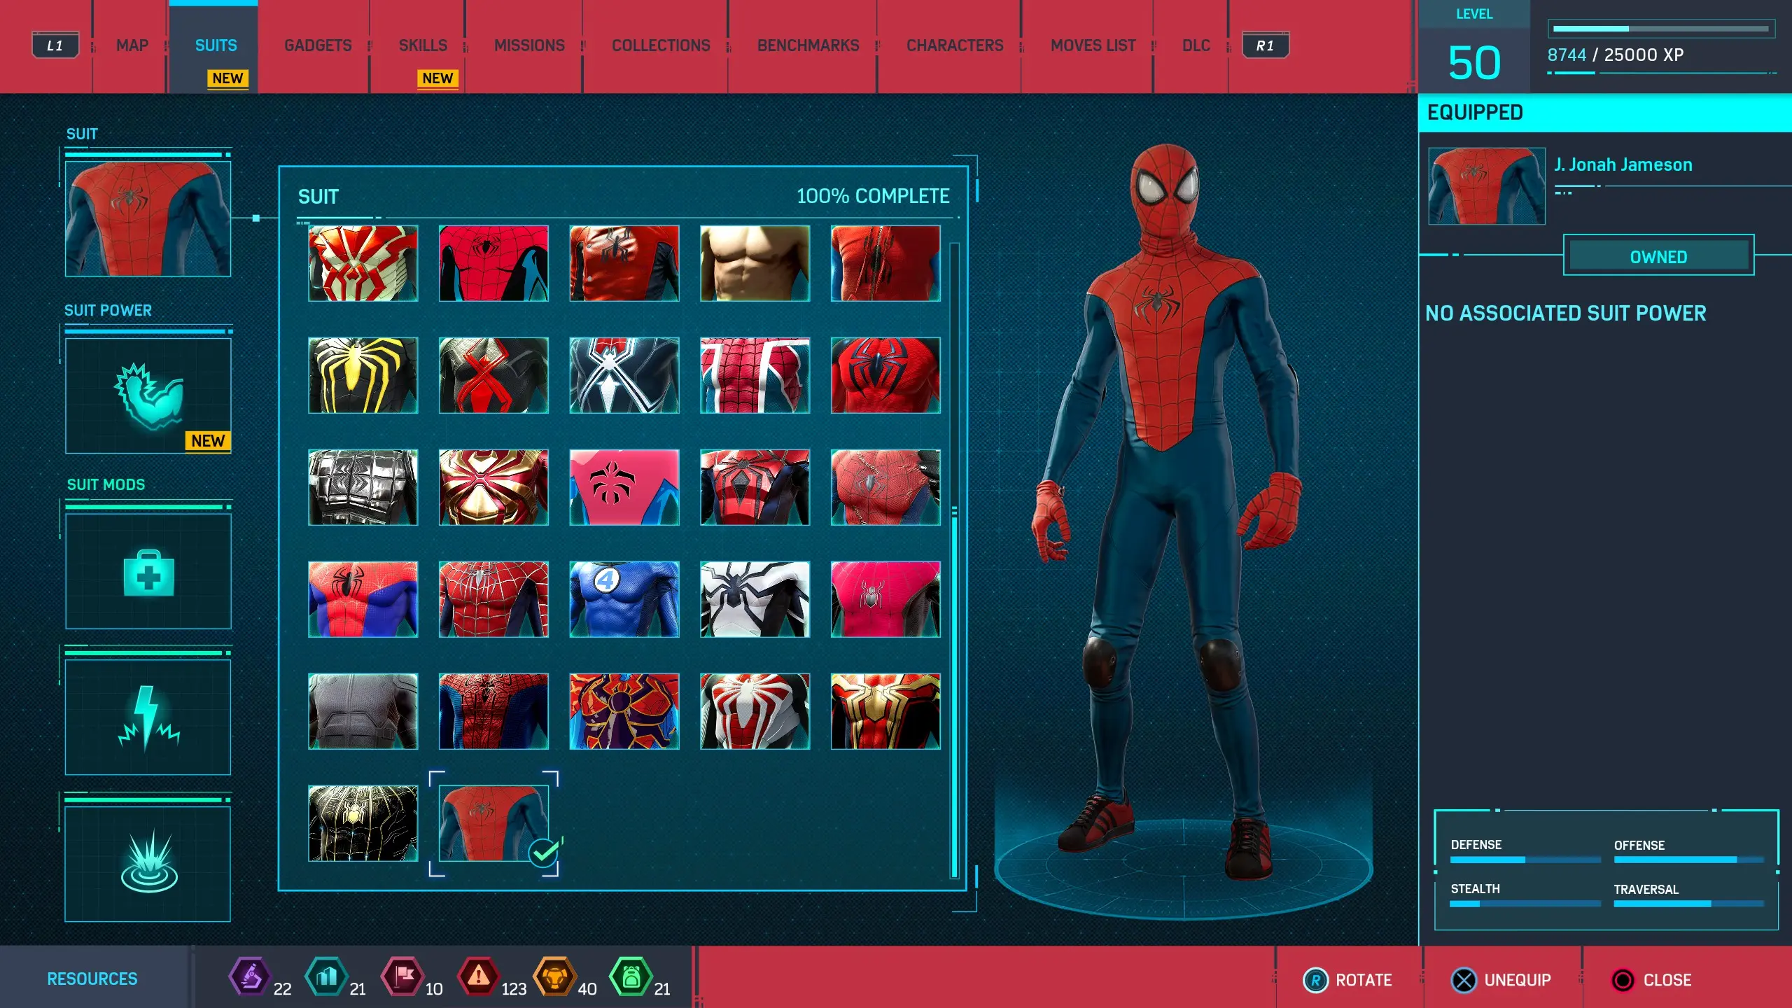Click CLOSE to exit the menu
The image size is (1792, 1008).
click(1651, 980)
